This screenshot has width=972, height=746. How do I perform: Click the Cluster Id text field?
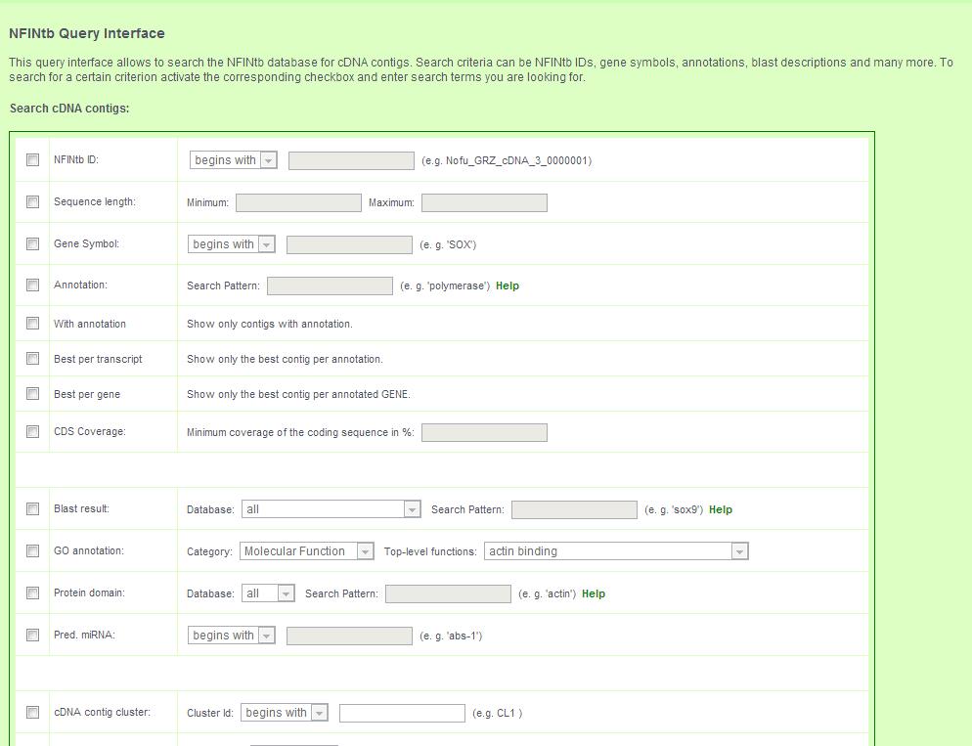(402, 713)
